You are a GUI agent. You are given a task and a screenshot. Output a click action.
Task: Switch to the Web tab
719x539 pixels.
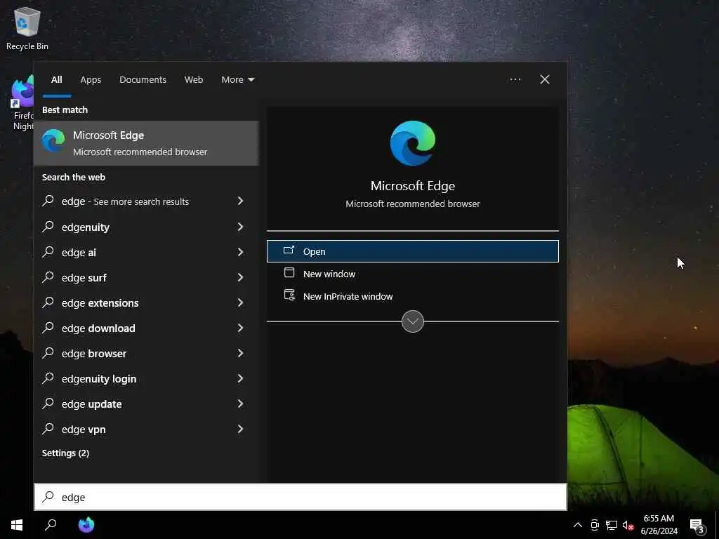click(194, 80)
